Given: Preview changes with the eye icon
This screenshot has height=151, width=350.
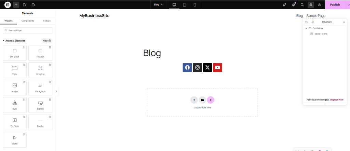Looking at the screenshot, I should (320, 5).
